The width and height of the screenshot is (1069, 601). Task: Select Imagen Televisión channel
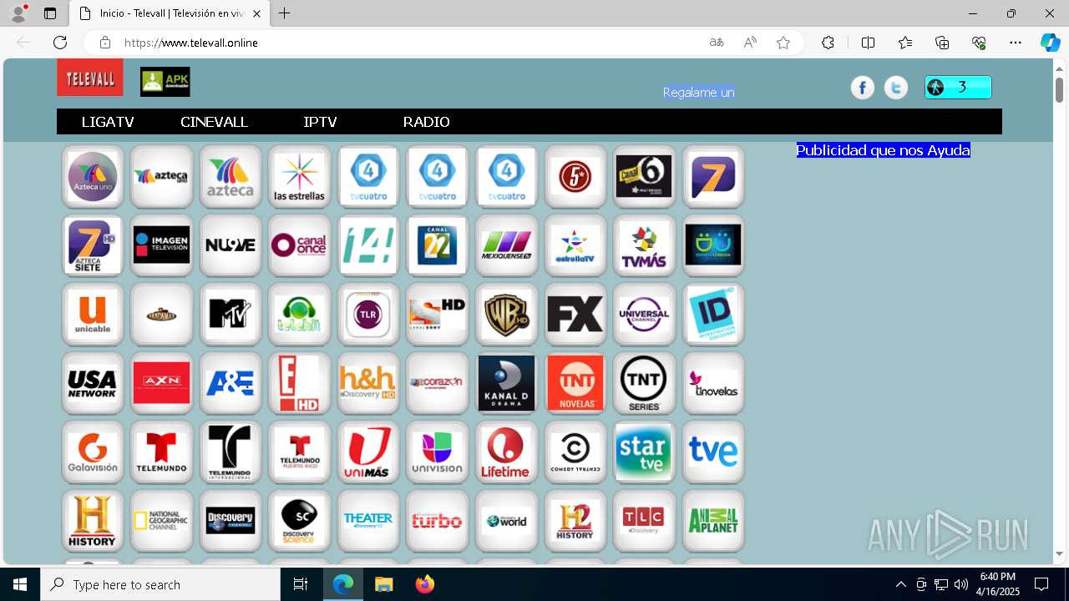coord(162,245)
